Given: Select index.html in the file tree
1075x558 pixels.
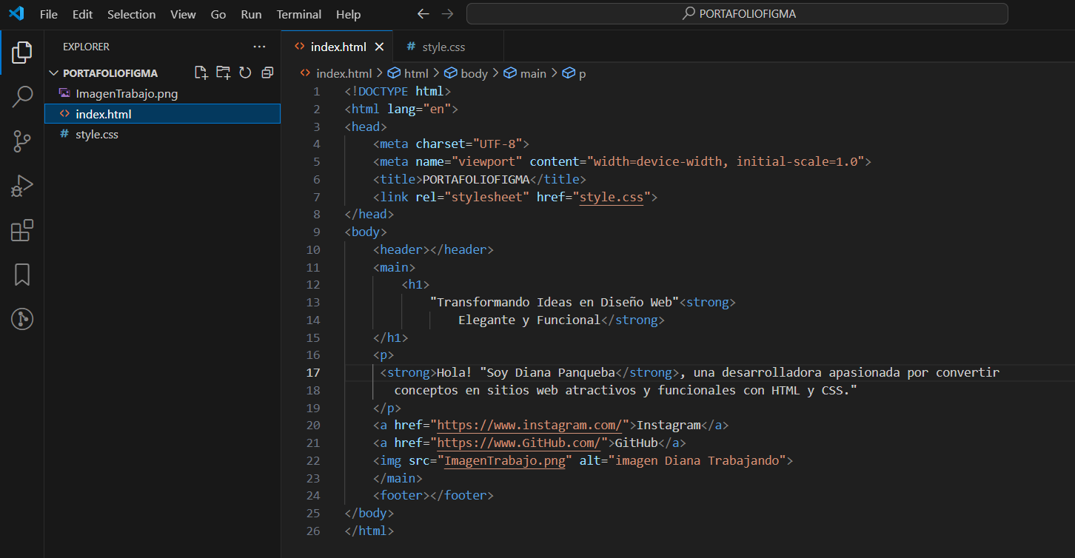Looking at the screenshot, I should point(162,114).
